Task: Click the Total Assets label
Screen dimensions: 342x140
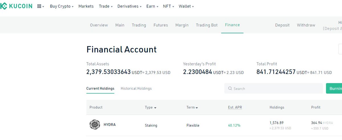Action: pos(98,64)
